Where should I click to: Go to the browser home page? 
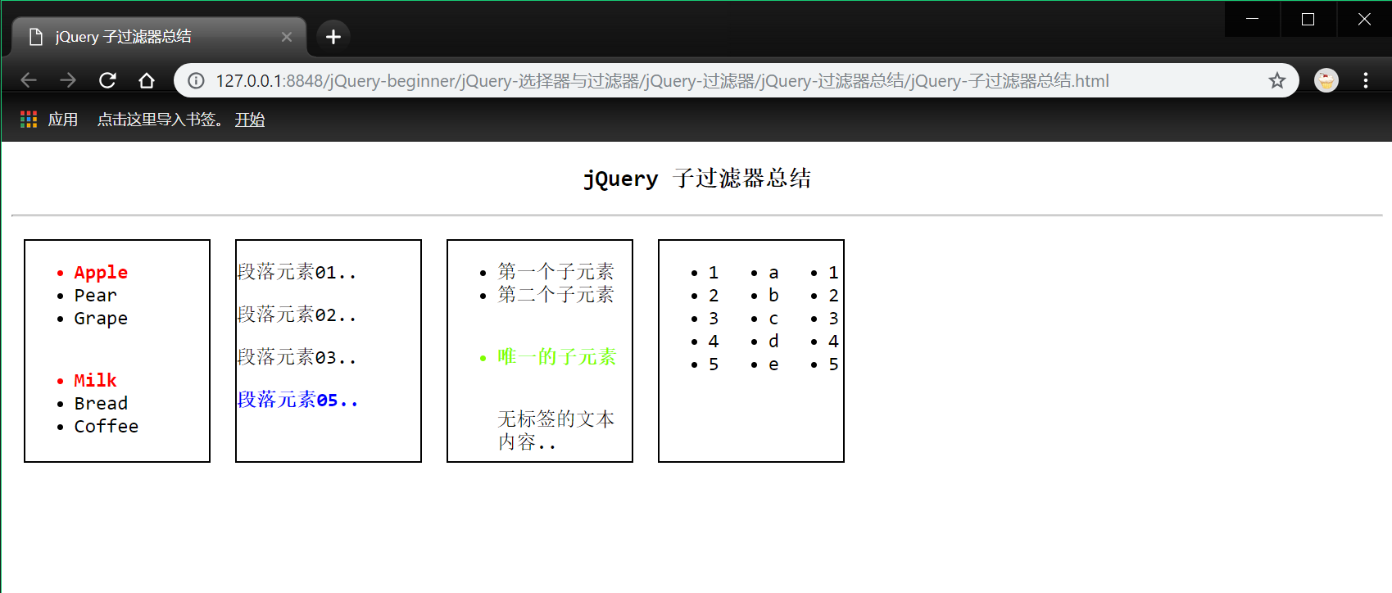tap(147, 80)
